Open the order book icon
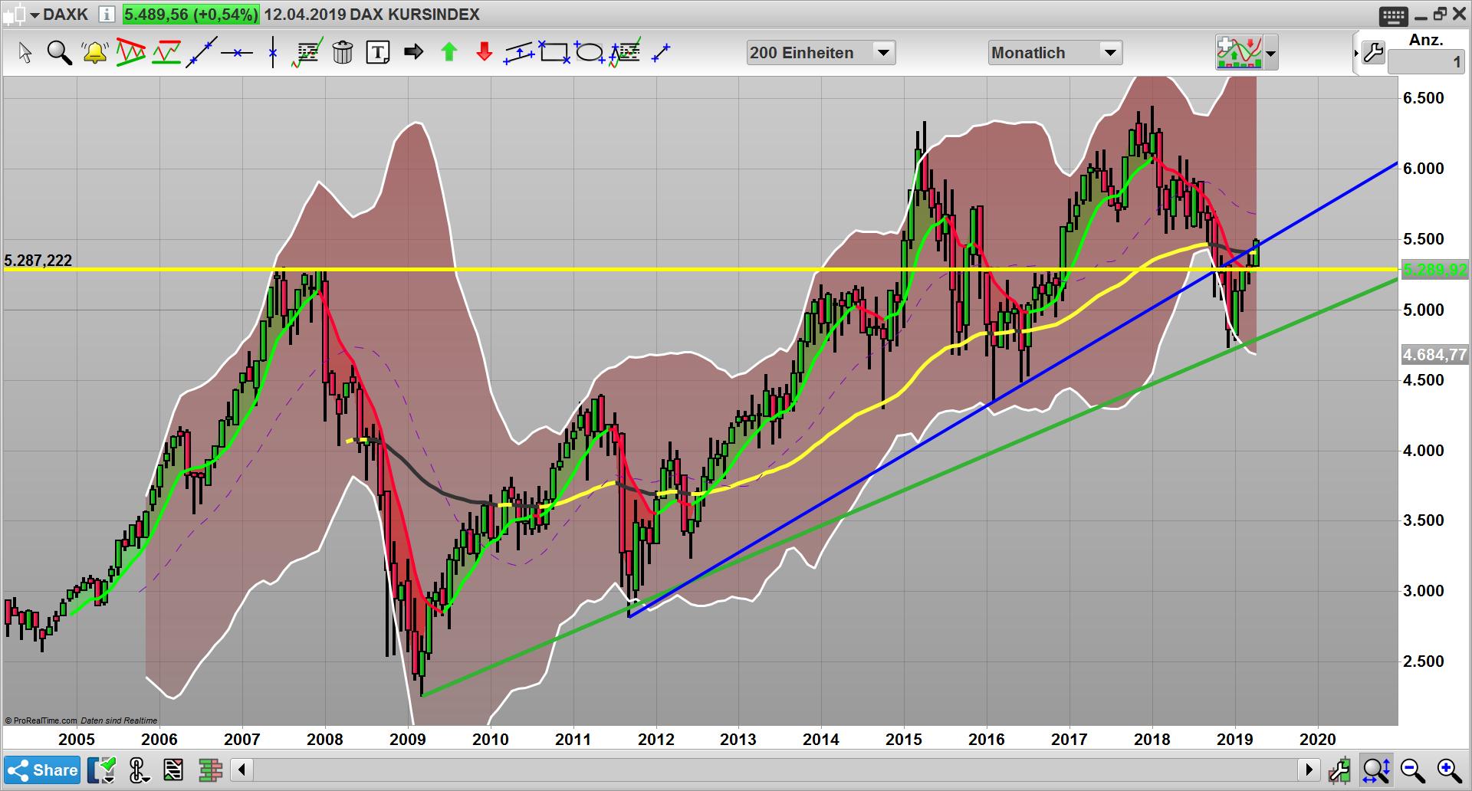This screenshot has width=1472, height=791. click(x=210, y=770)
